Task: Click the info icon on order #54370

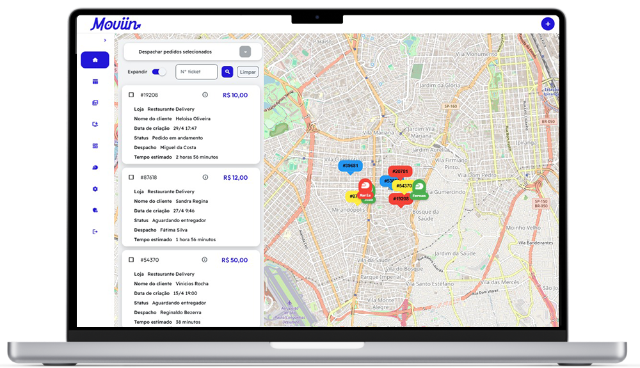Action: point(205,260)
